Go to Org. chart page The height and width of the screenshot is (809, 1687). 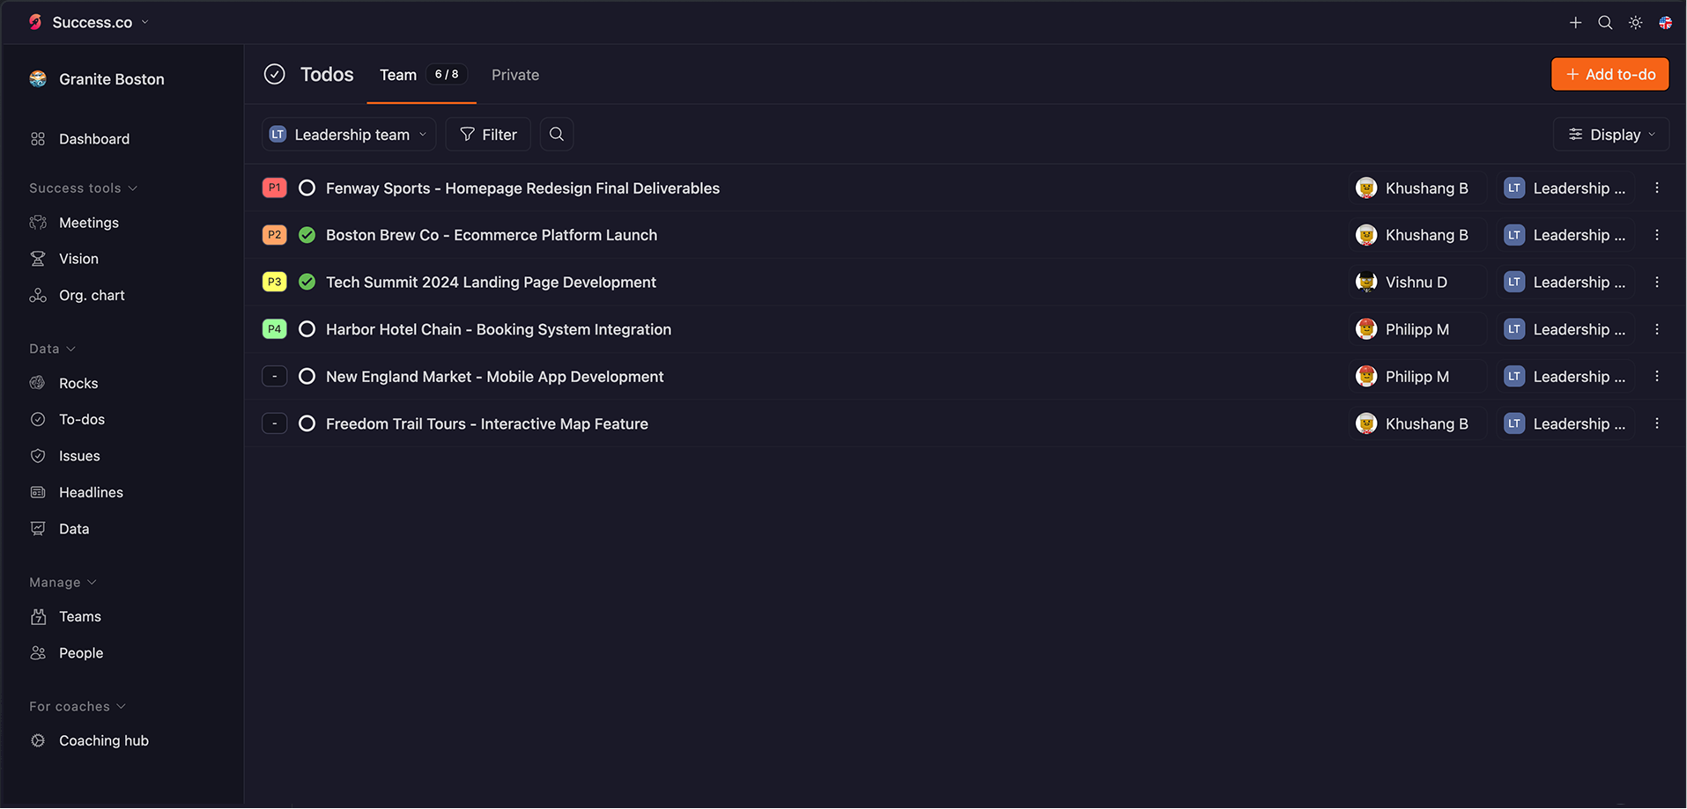tap(92, 295)
